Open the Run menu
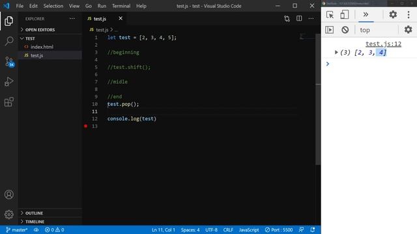Viewport: 417px width, 234px height. (102, 6)
